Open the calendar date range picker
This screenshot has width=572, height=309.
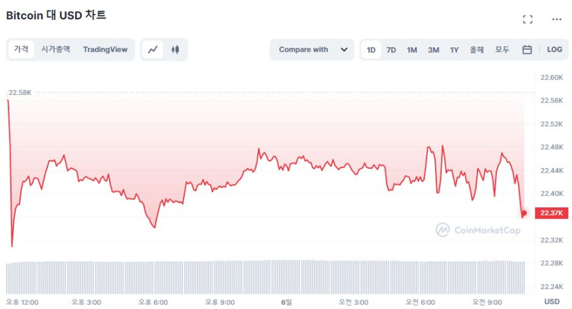(x=527, y=50)
